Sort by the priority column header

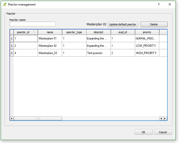(147, 32)
